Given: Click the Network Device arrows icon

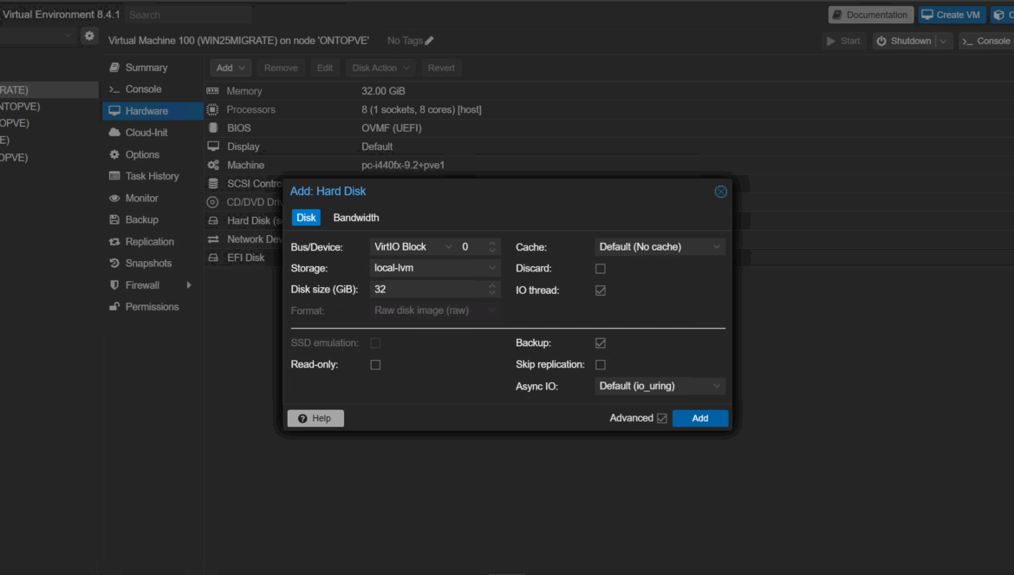Looking at the screenshot, I should pyautogui.click(x=212, y=239).
